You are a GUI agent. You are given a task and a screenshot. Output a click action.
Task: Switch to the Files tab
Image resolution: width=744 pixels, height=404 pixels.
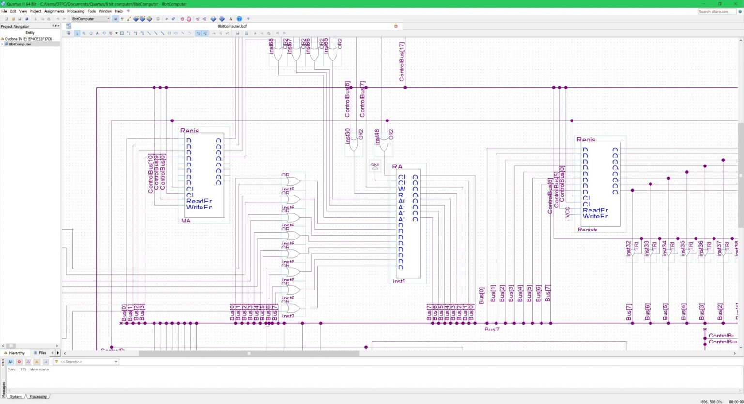[41, 353]
